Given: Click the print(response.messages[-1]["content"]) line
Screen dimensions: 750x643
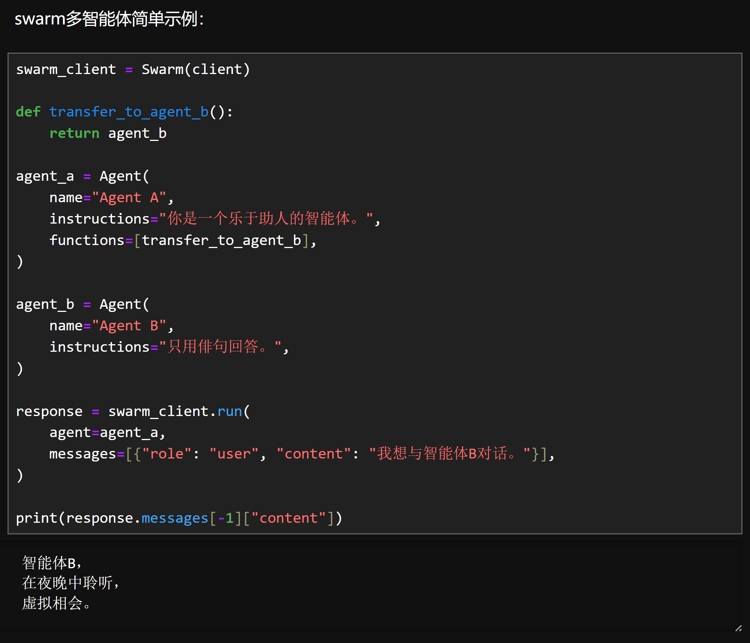Looking at the screenshot, I should [179, 518].
